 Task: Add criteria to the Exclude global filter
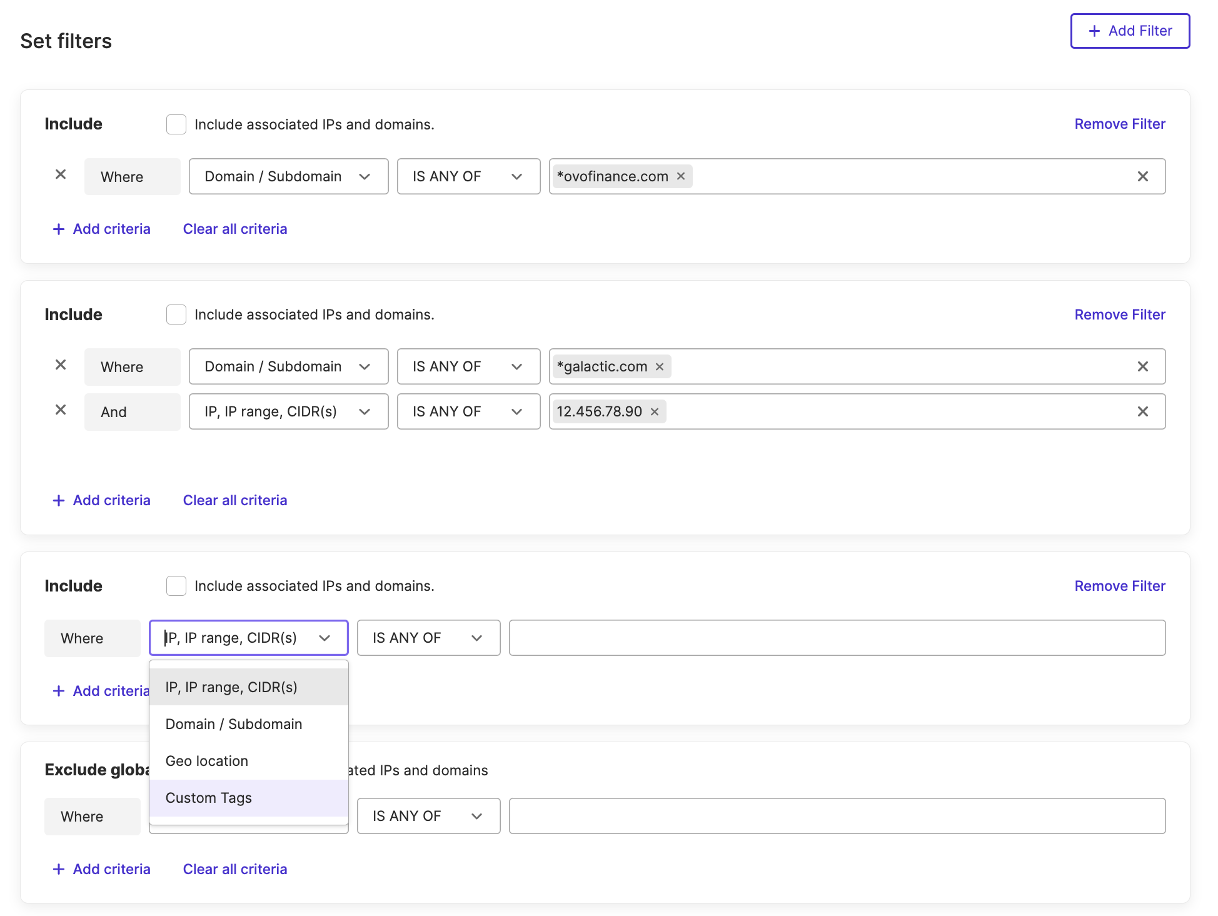[x=102, y=869]
